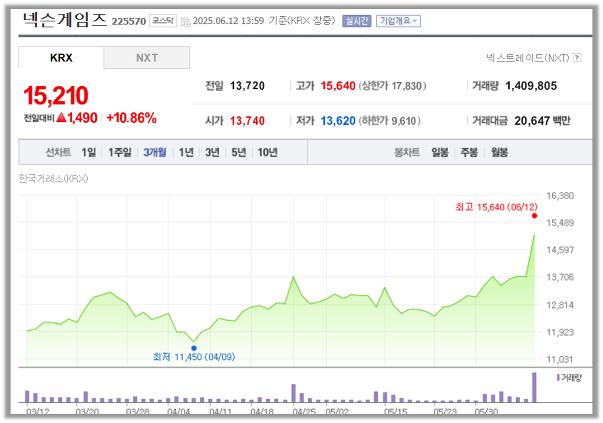Viewport: 603px width, 423px height.
Task: Switch to 월봉 candle chart
Action: (500, 152)
